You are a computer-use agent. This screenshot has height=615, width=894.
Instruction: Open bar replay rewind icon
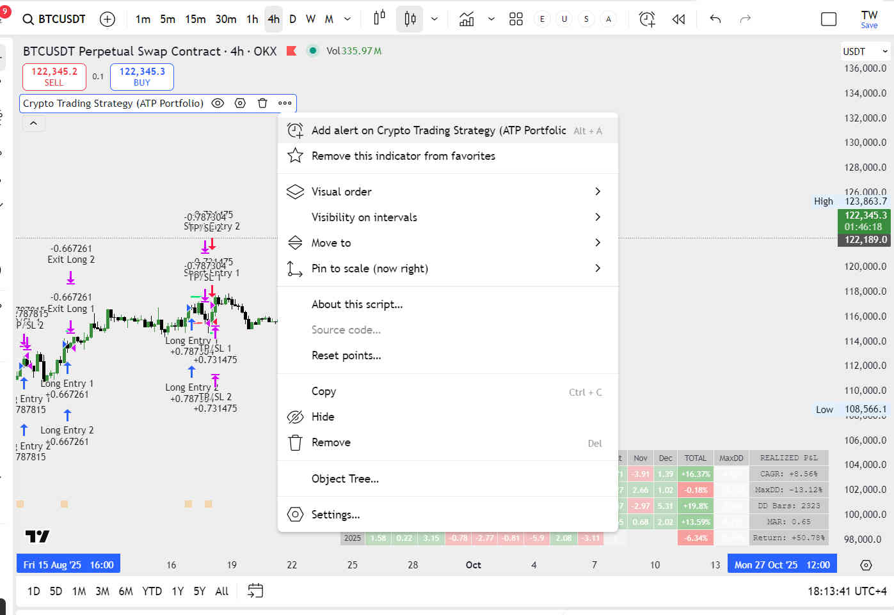[679, 19]
